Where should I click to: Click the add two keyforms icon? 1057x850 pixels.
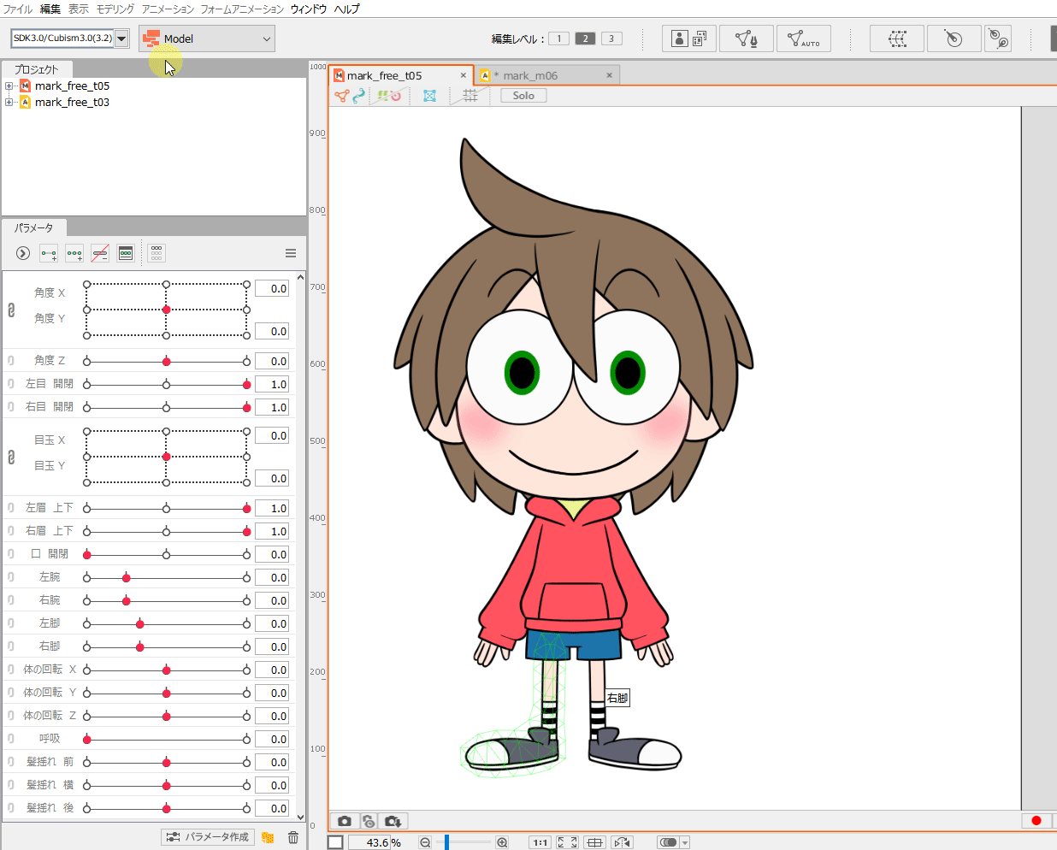pyautogui.click(x=49, y=254)
